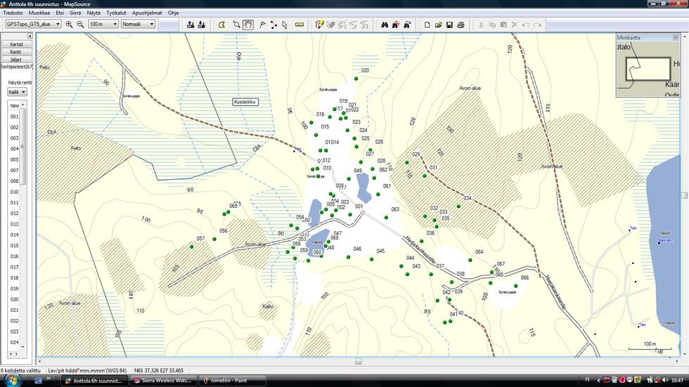This screenshot has width=689, height=387.
Task: Click the print icon in toolbar
Action: point(461,25)
